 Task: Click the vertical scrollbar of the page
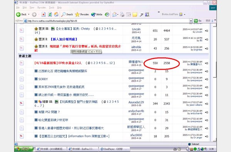[215, 82]
